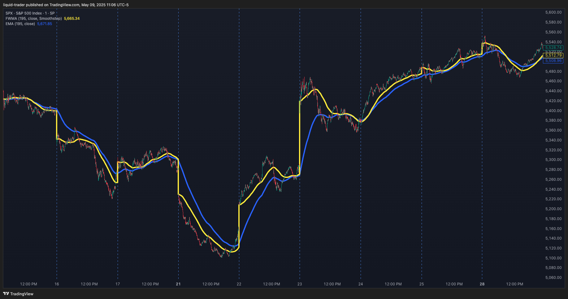Click the 5,100.00 price axis label
This screenshot has width=568, height=299.
(x=553, y=258)
